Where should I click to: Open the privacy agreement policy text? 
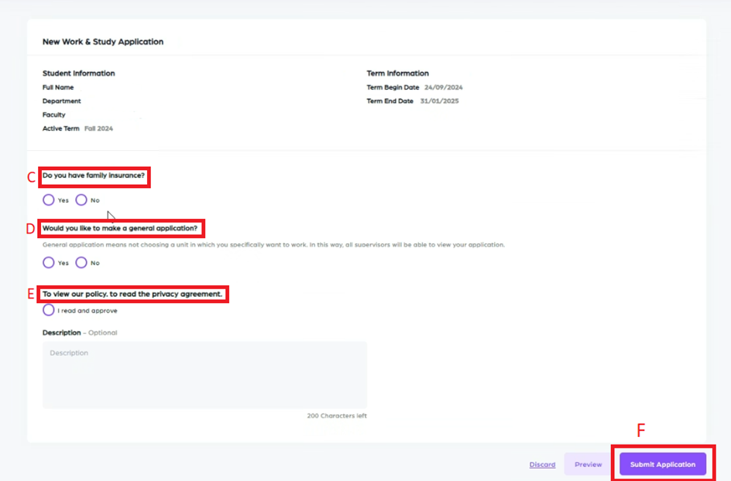132,294
